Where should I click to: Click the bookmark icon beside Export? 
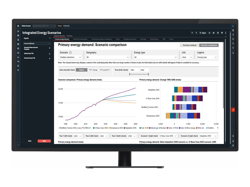[222, 33]
